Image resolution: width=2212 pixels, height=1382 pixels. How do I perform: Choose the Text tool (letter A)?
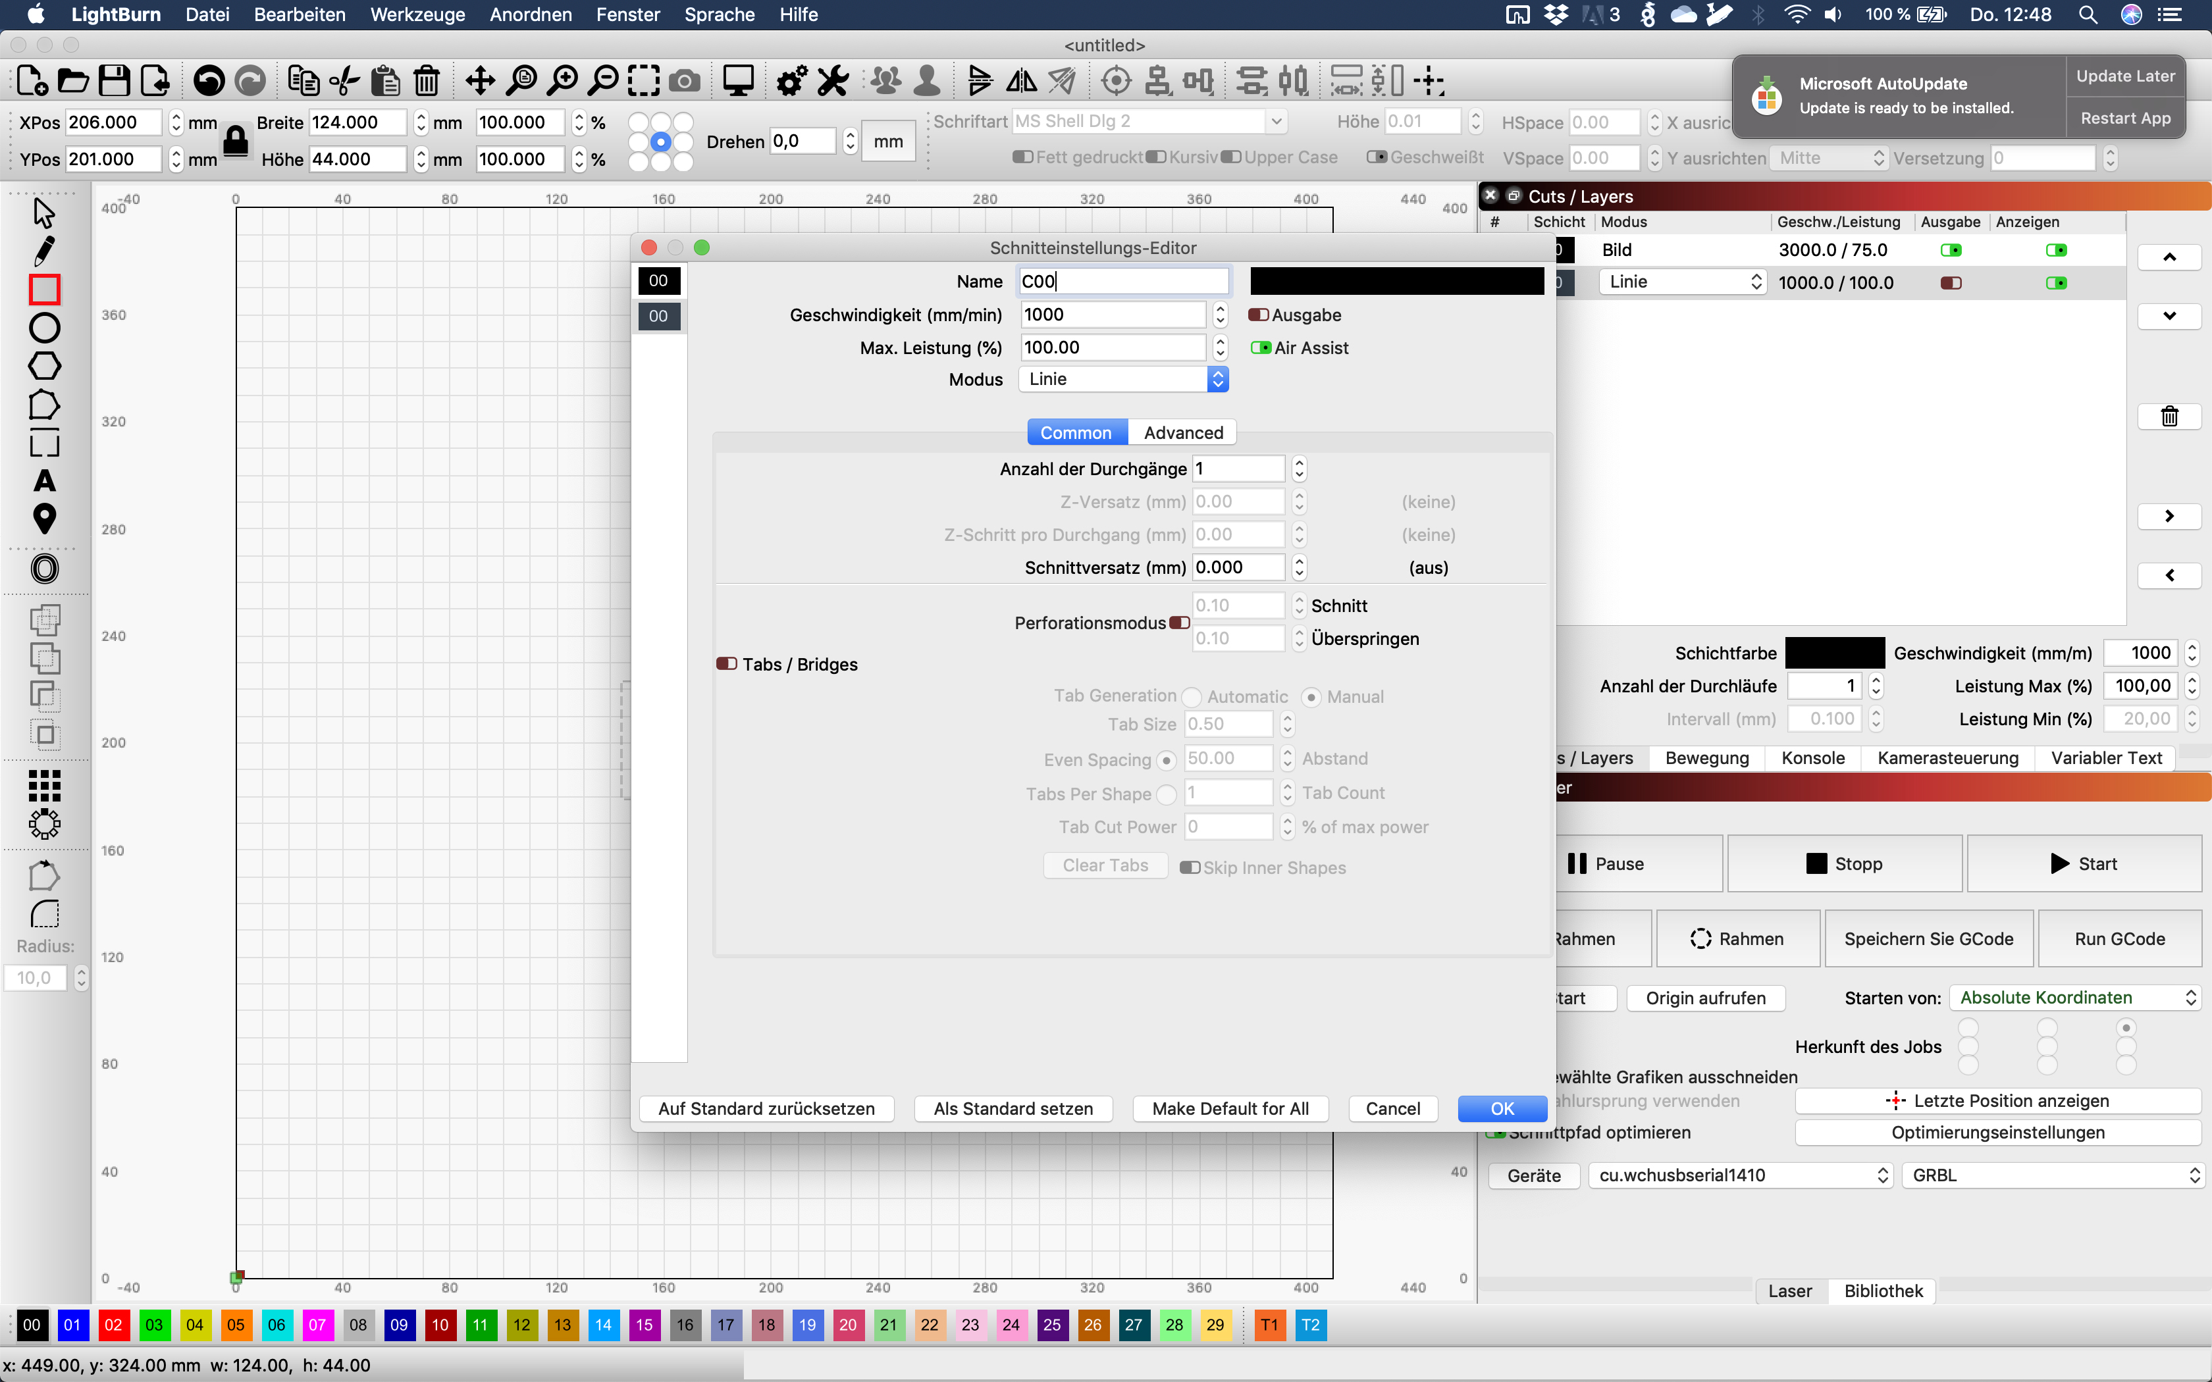(44, 481)
